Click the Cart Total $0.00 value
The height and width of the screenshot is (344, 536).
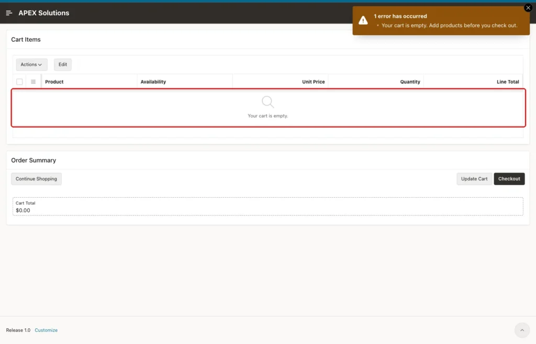click(23, 211)
